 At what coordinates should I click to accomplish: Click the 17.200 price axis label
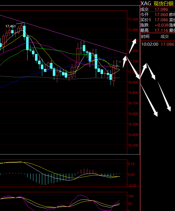133,51
